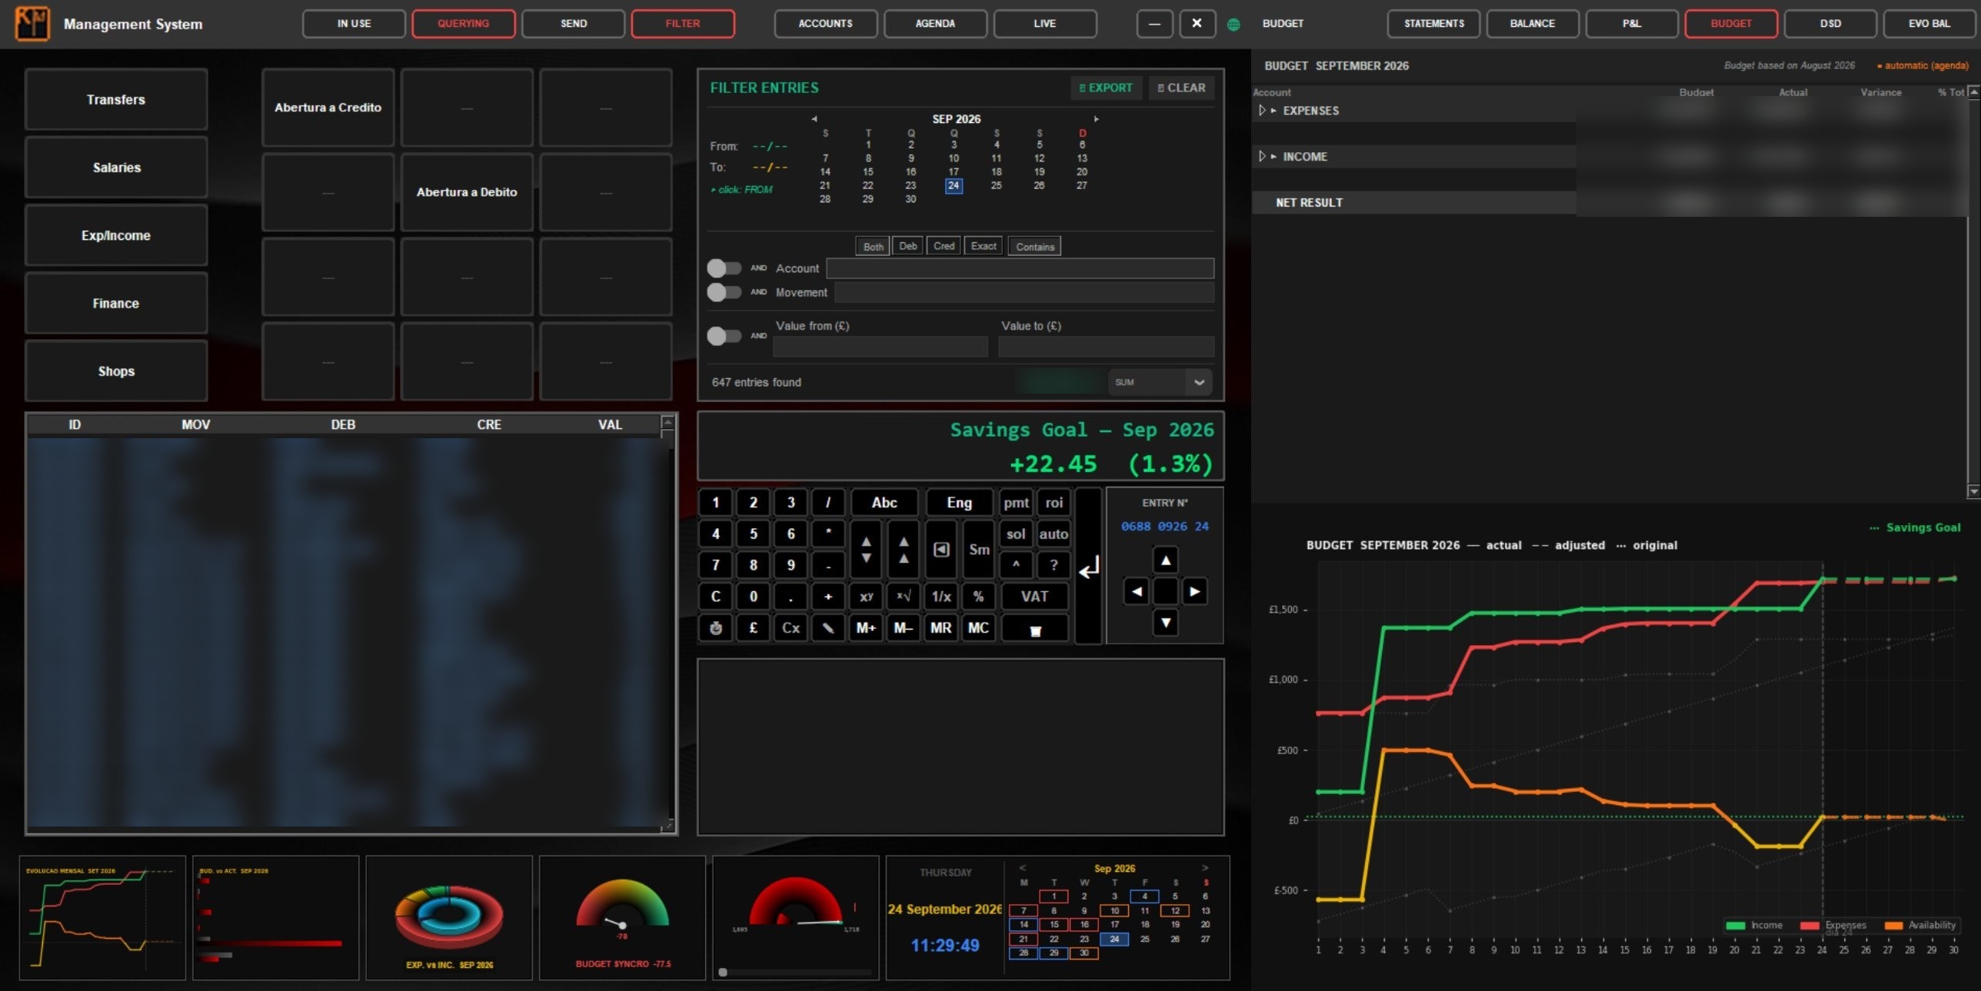Click the stopwatch icon on the keypad
The width and height of the screenshot is (1981, 991).
click(715, 628)
